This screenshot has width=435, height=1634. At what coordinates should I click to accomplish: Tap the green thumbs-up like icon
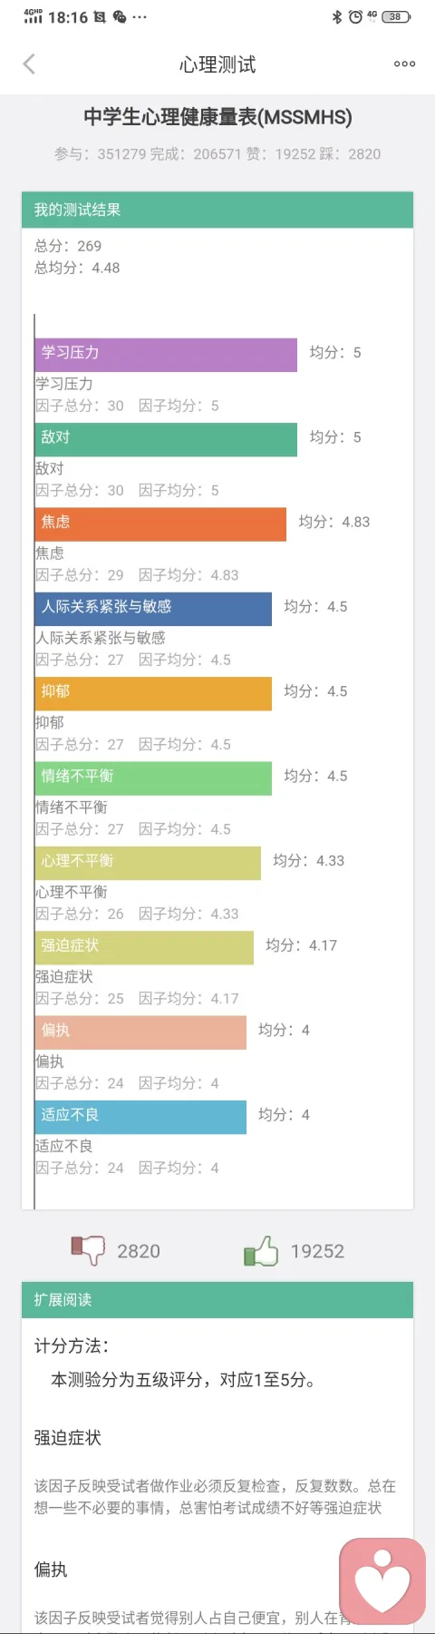tap(261, 1250)
